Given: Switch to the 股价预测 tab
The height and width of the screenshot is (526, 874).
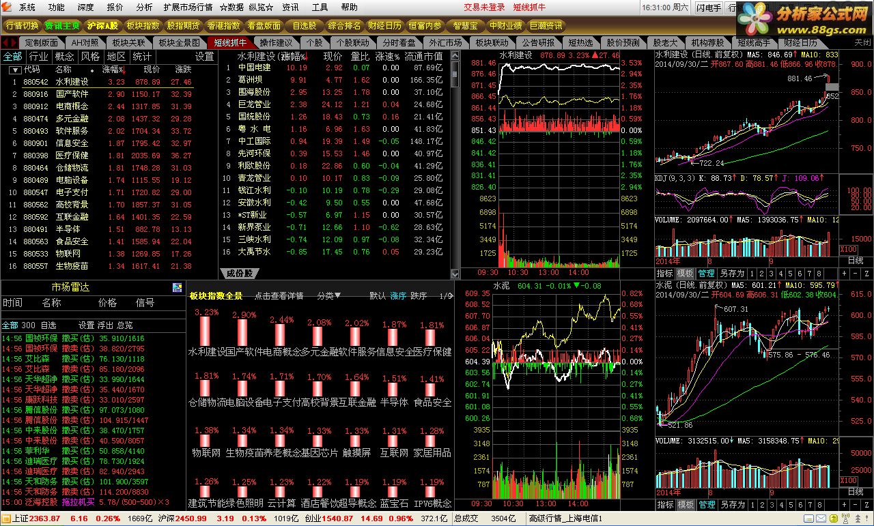Looking at the screenshot, I should pos(623,42).
